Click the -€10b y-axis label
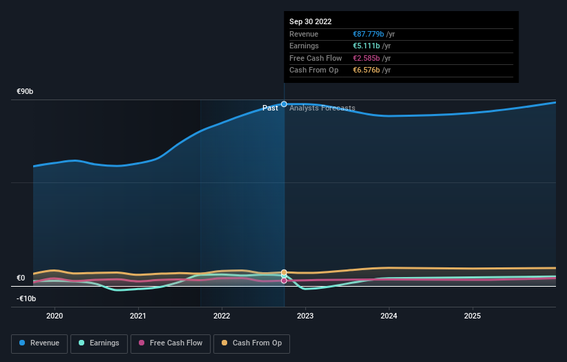The image size is (567, 362). coord(26,298)
